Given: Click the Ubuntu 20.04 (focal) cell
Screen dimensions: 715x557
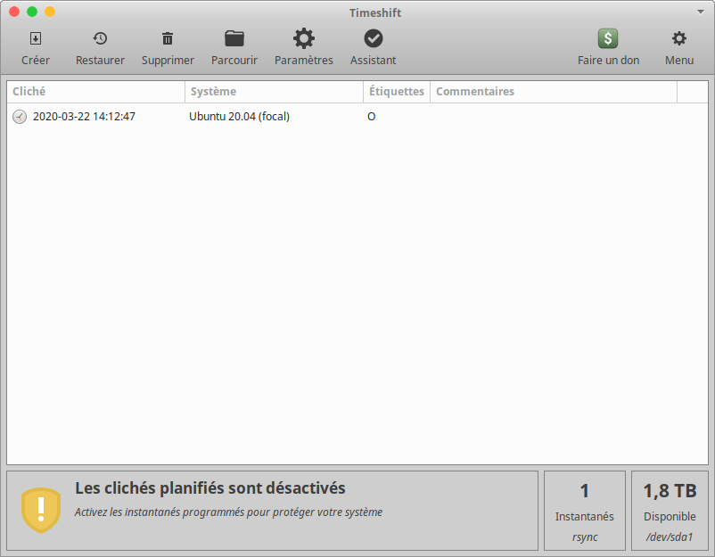Looking at the screenshot, I should click(239, 117).
